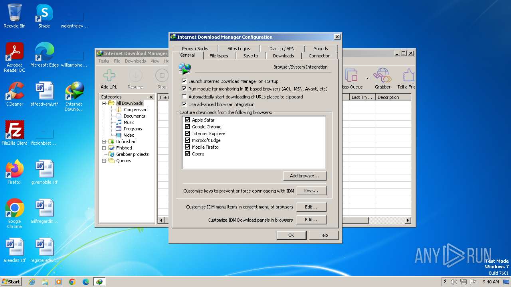Click Add URL toolbar icon in IDM
This screenshot has height=287, width=511.
[x=109, y=79]
